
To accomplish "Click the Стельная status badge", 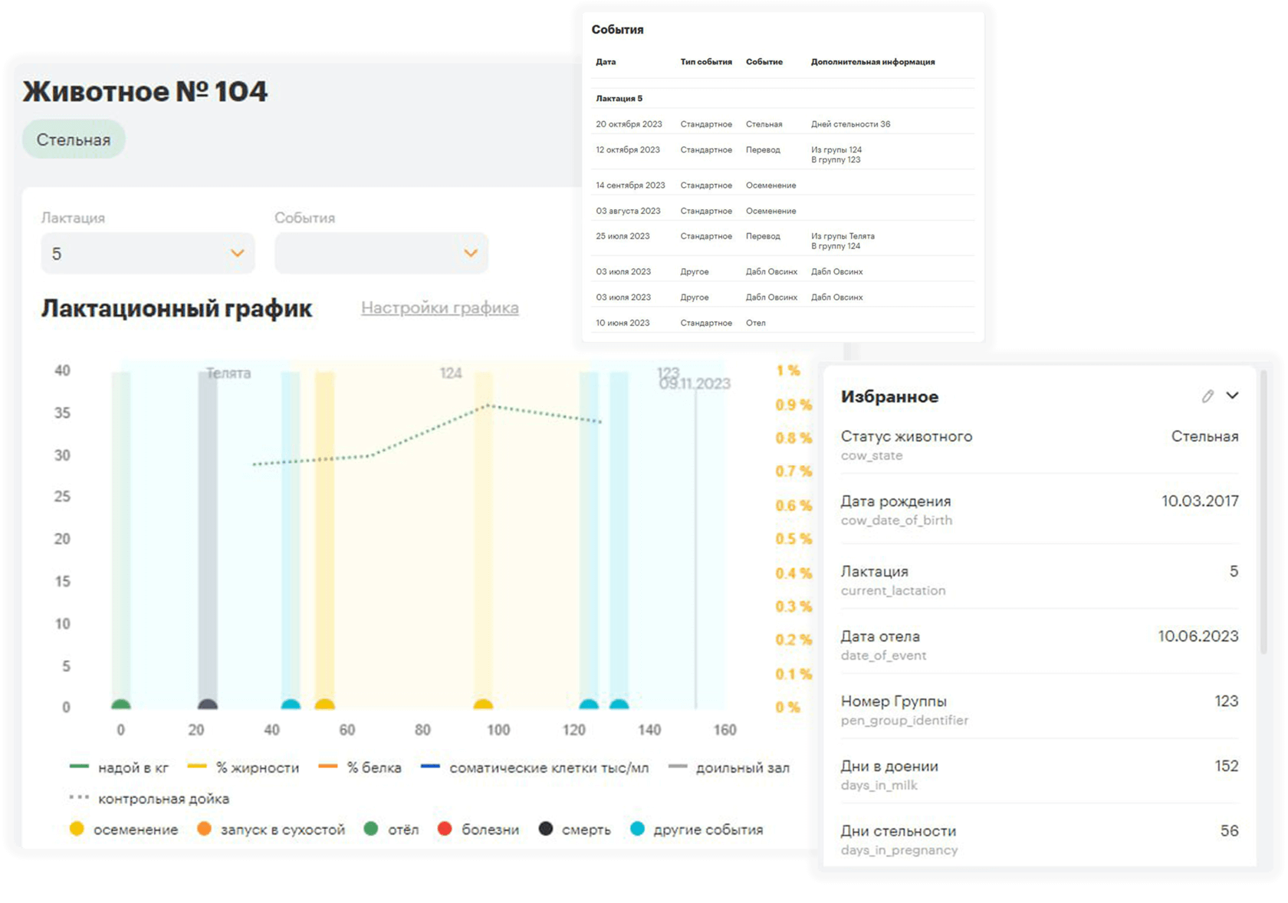I will [x=74, y=140].
